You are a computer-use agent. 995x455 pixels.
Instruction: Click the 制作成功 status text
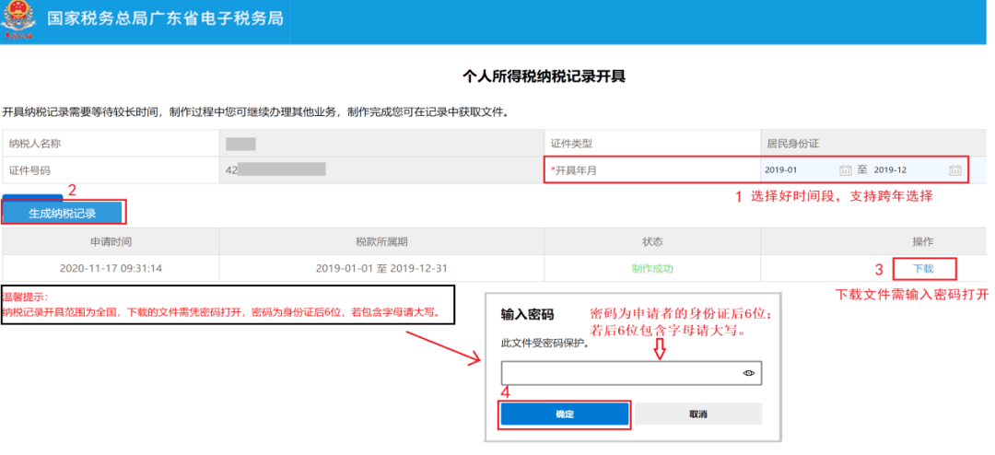tap(651, 268)
